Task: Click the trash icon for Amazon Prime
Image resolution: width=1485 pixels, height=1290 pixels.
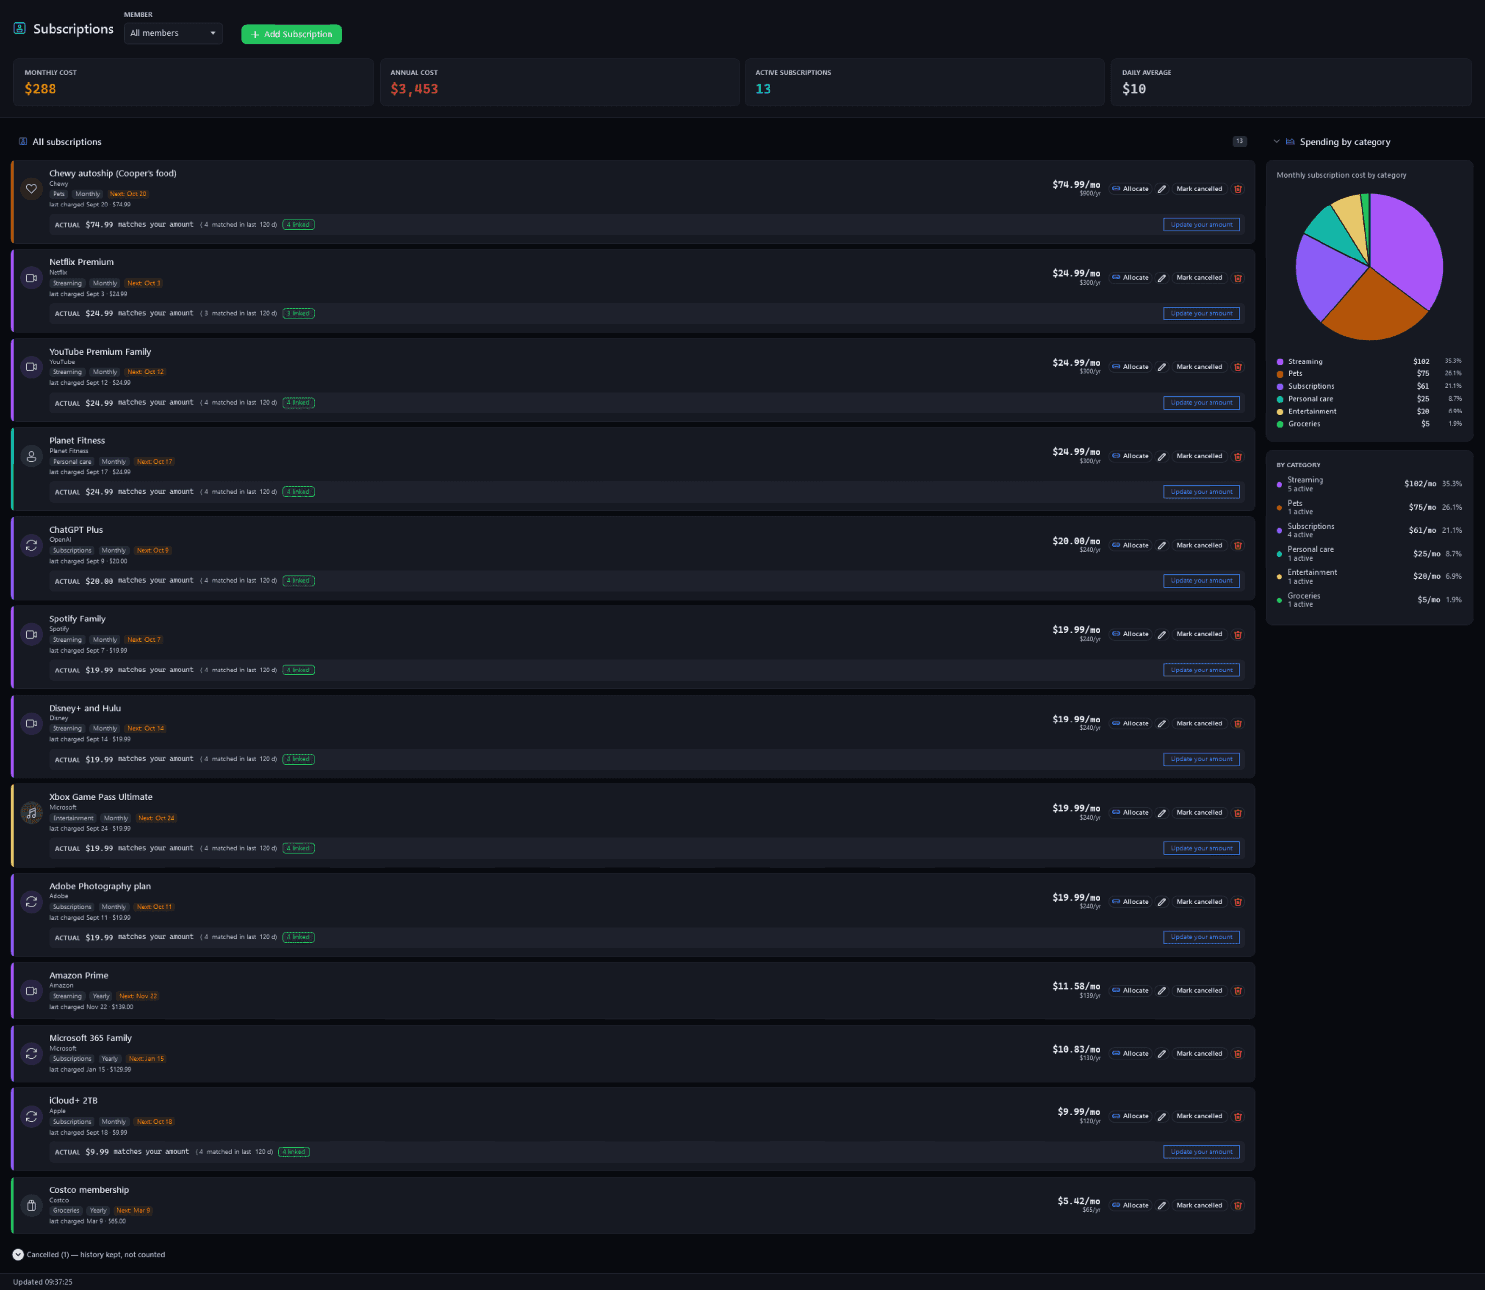Action: point(1238,991)
